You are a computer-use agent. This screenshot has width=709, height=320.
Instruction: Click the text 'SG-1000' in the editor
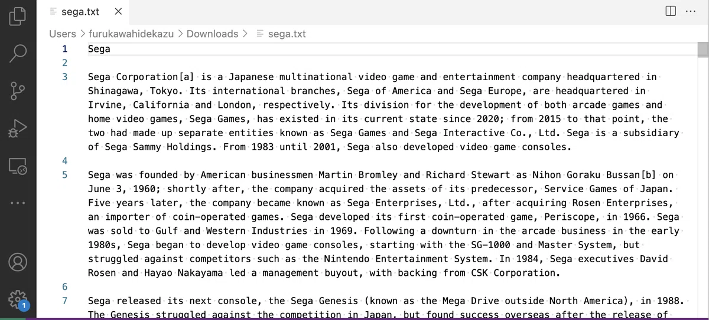pos(491,245)
